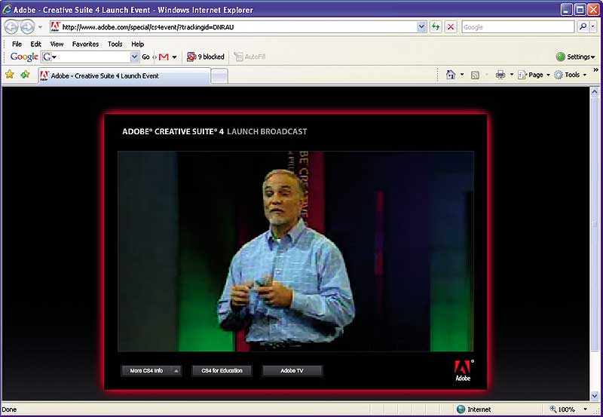
Task: Go back with the browser Back arrow
Action: click(x=11, y=27)
